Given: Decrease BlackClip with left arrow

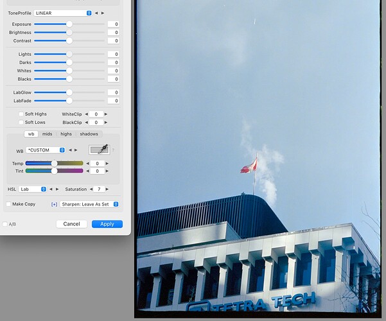Looking at the screenshot, I should (87, 123).
